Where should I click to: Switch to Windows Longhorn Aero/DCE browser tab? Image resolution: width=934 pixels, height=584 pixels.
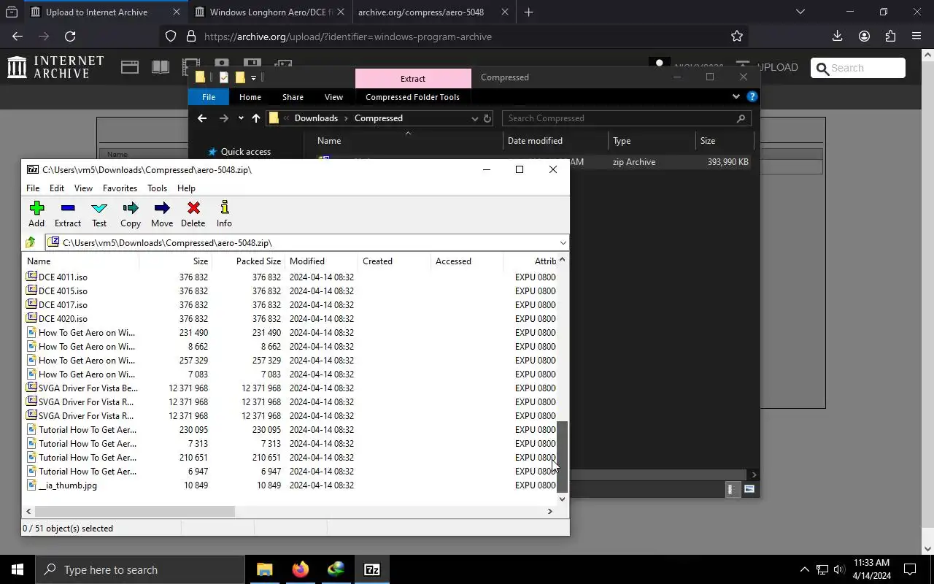tap(270, 12)
